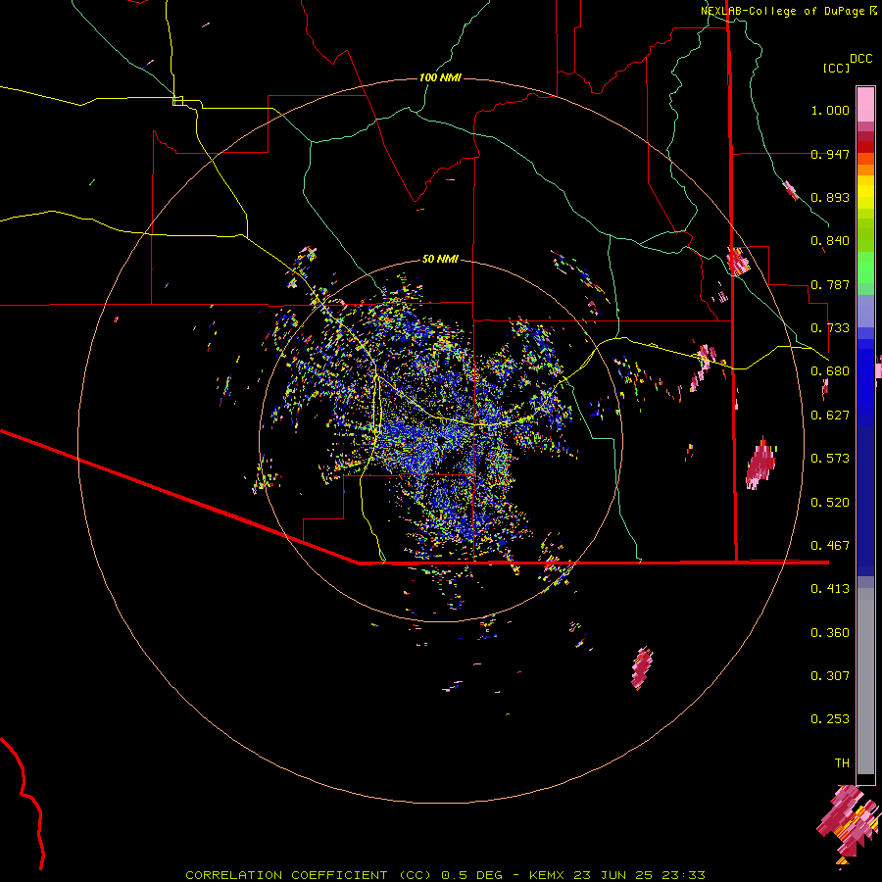Click the [CC] label above the color scale
The height and width of the screenshot is (882, 882).
coord(836,68)
